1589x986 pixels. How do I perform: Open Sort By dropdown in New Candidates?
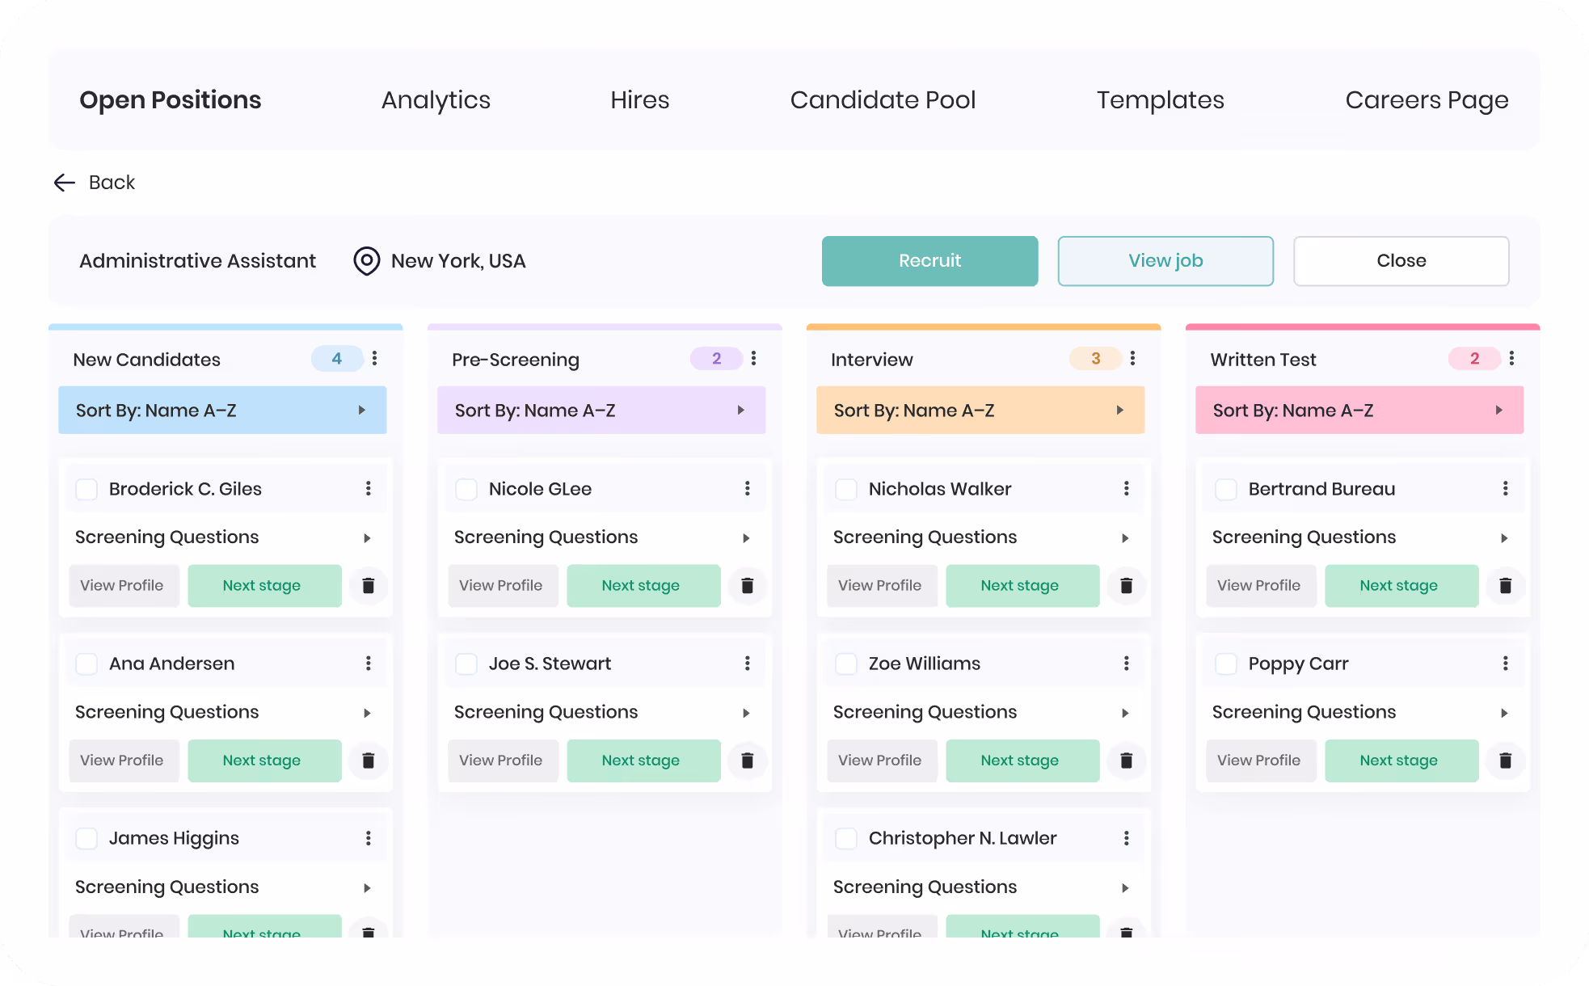pyautogui.click(x=222, y=411)
